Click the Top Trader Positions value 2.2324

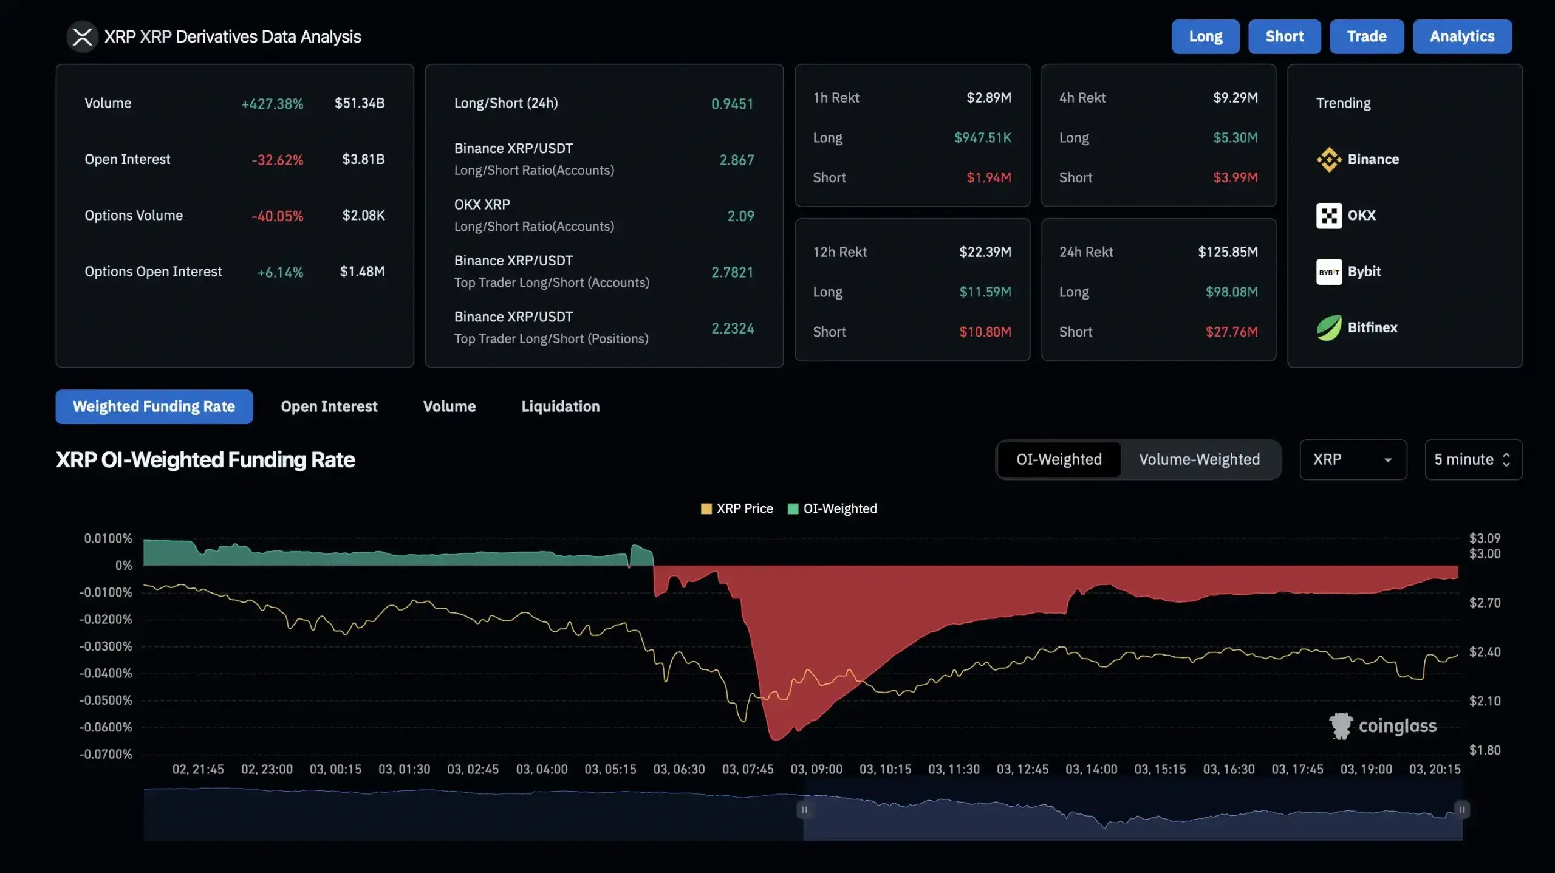click(733, 329)
